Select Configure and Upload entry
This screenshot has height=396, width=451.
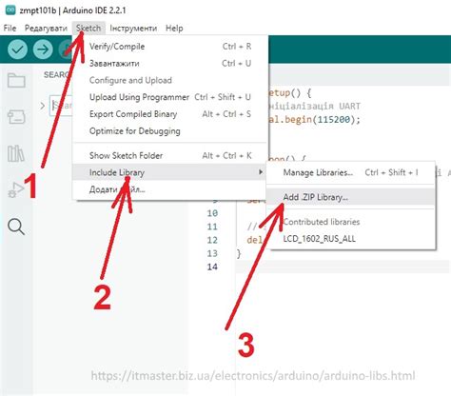tap(170, 80)
